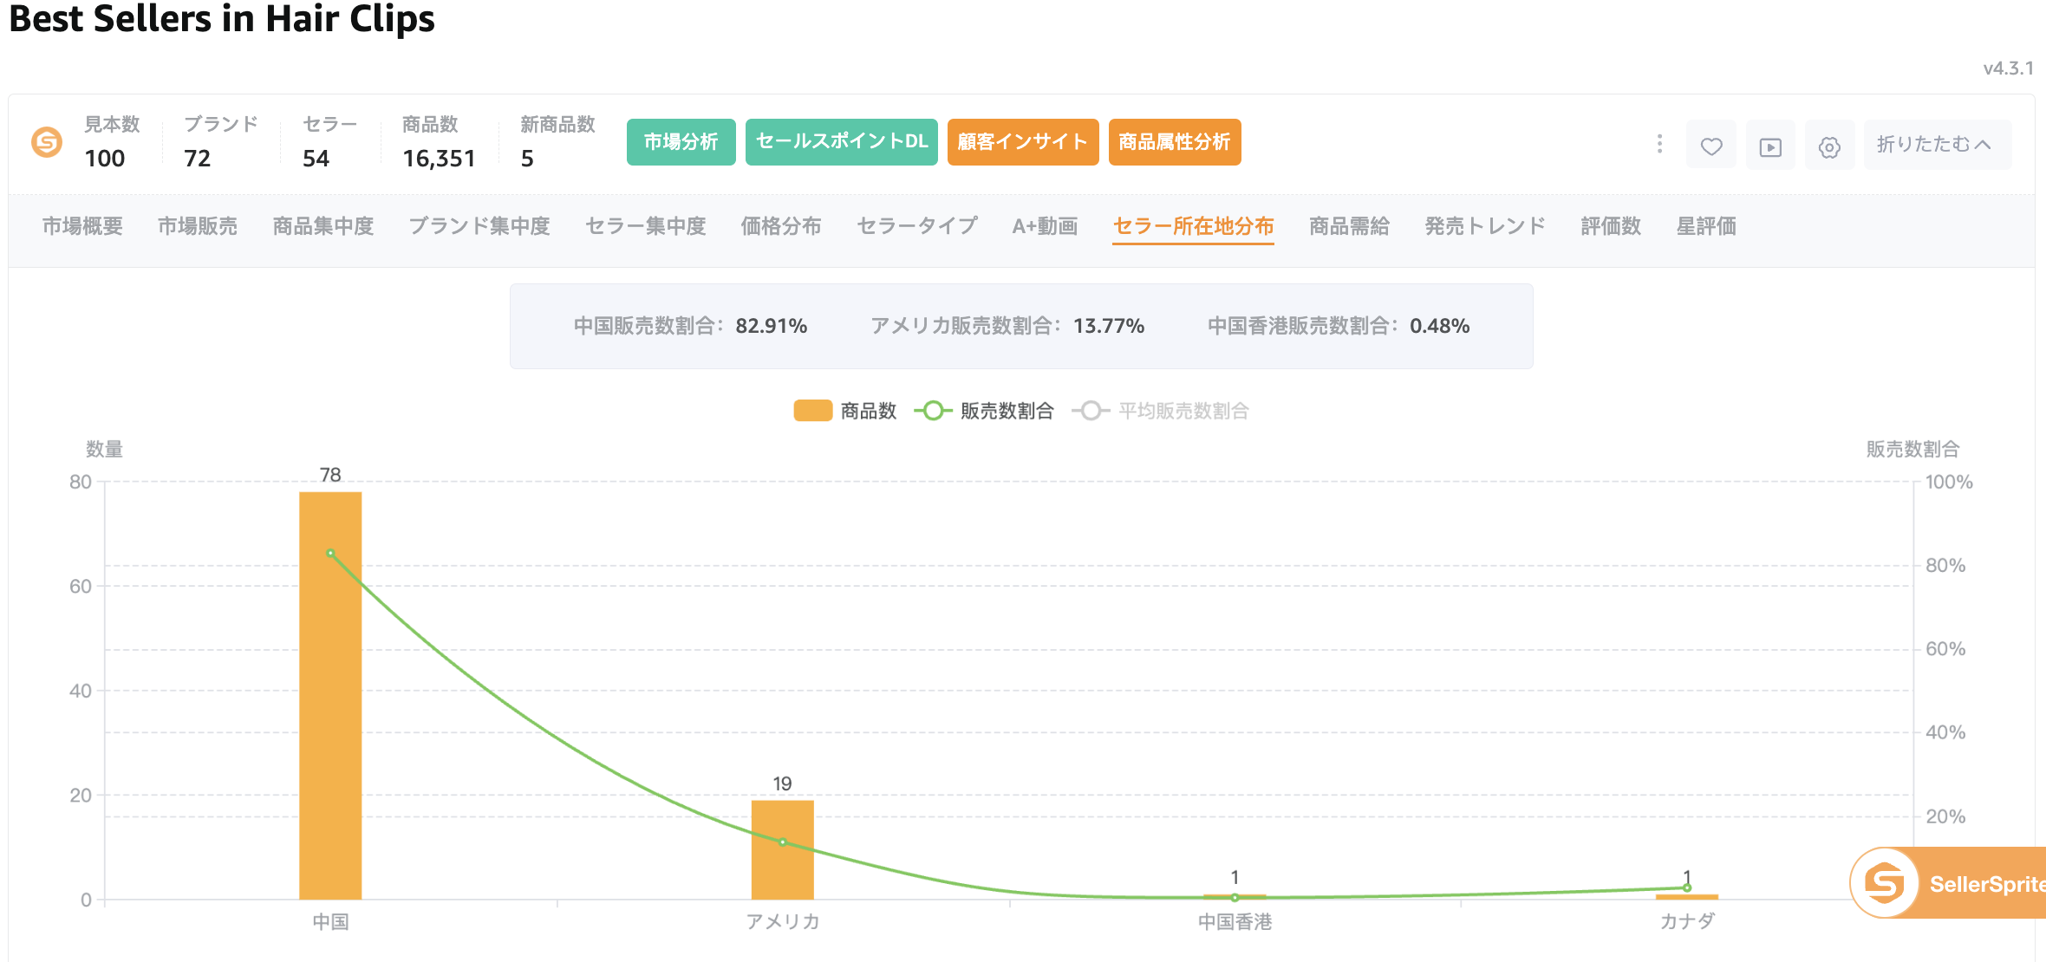Viewport: 2046px width, 962px height.
Task: Select the ブランド集中度 tab
Action: [479, 226]
